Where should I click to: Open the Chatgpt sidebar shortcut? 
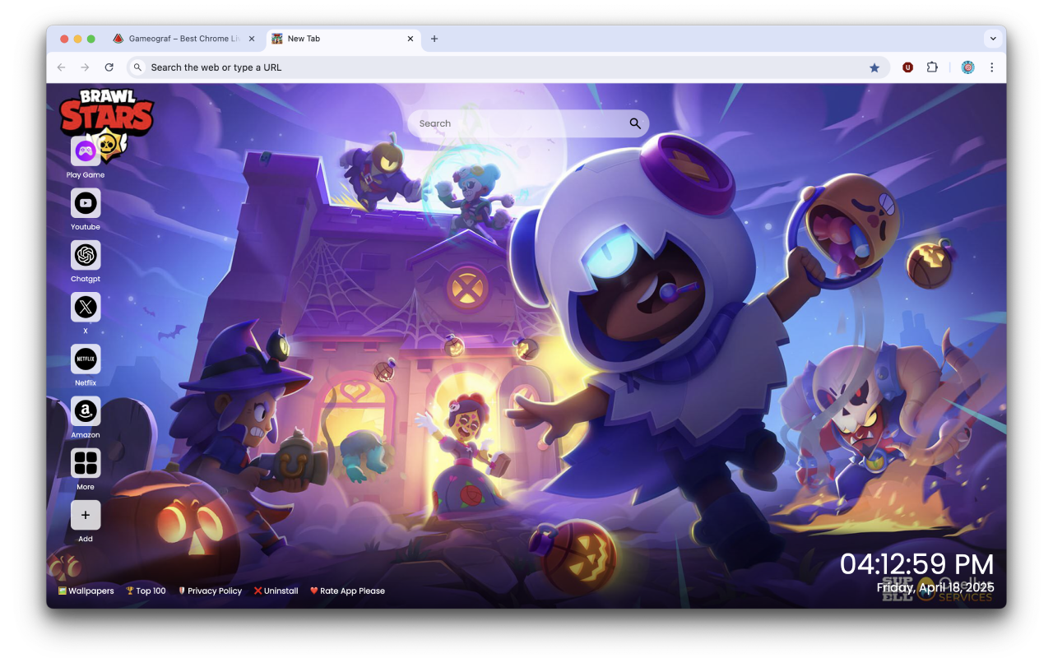coord(86,255)
